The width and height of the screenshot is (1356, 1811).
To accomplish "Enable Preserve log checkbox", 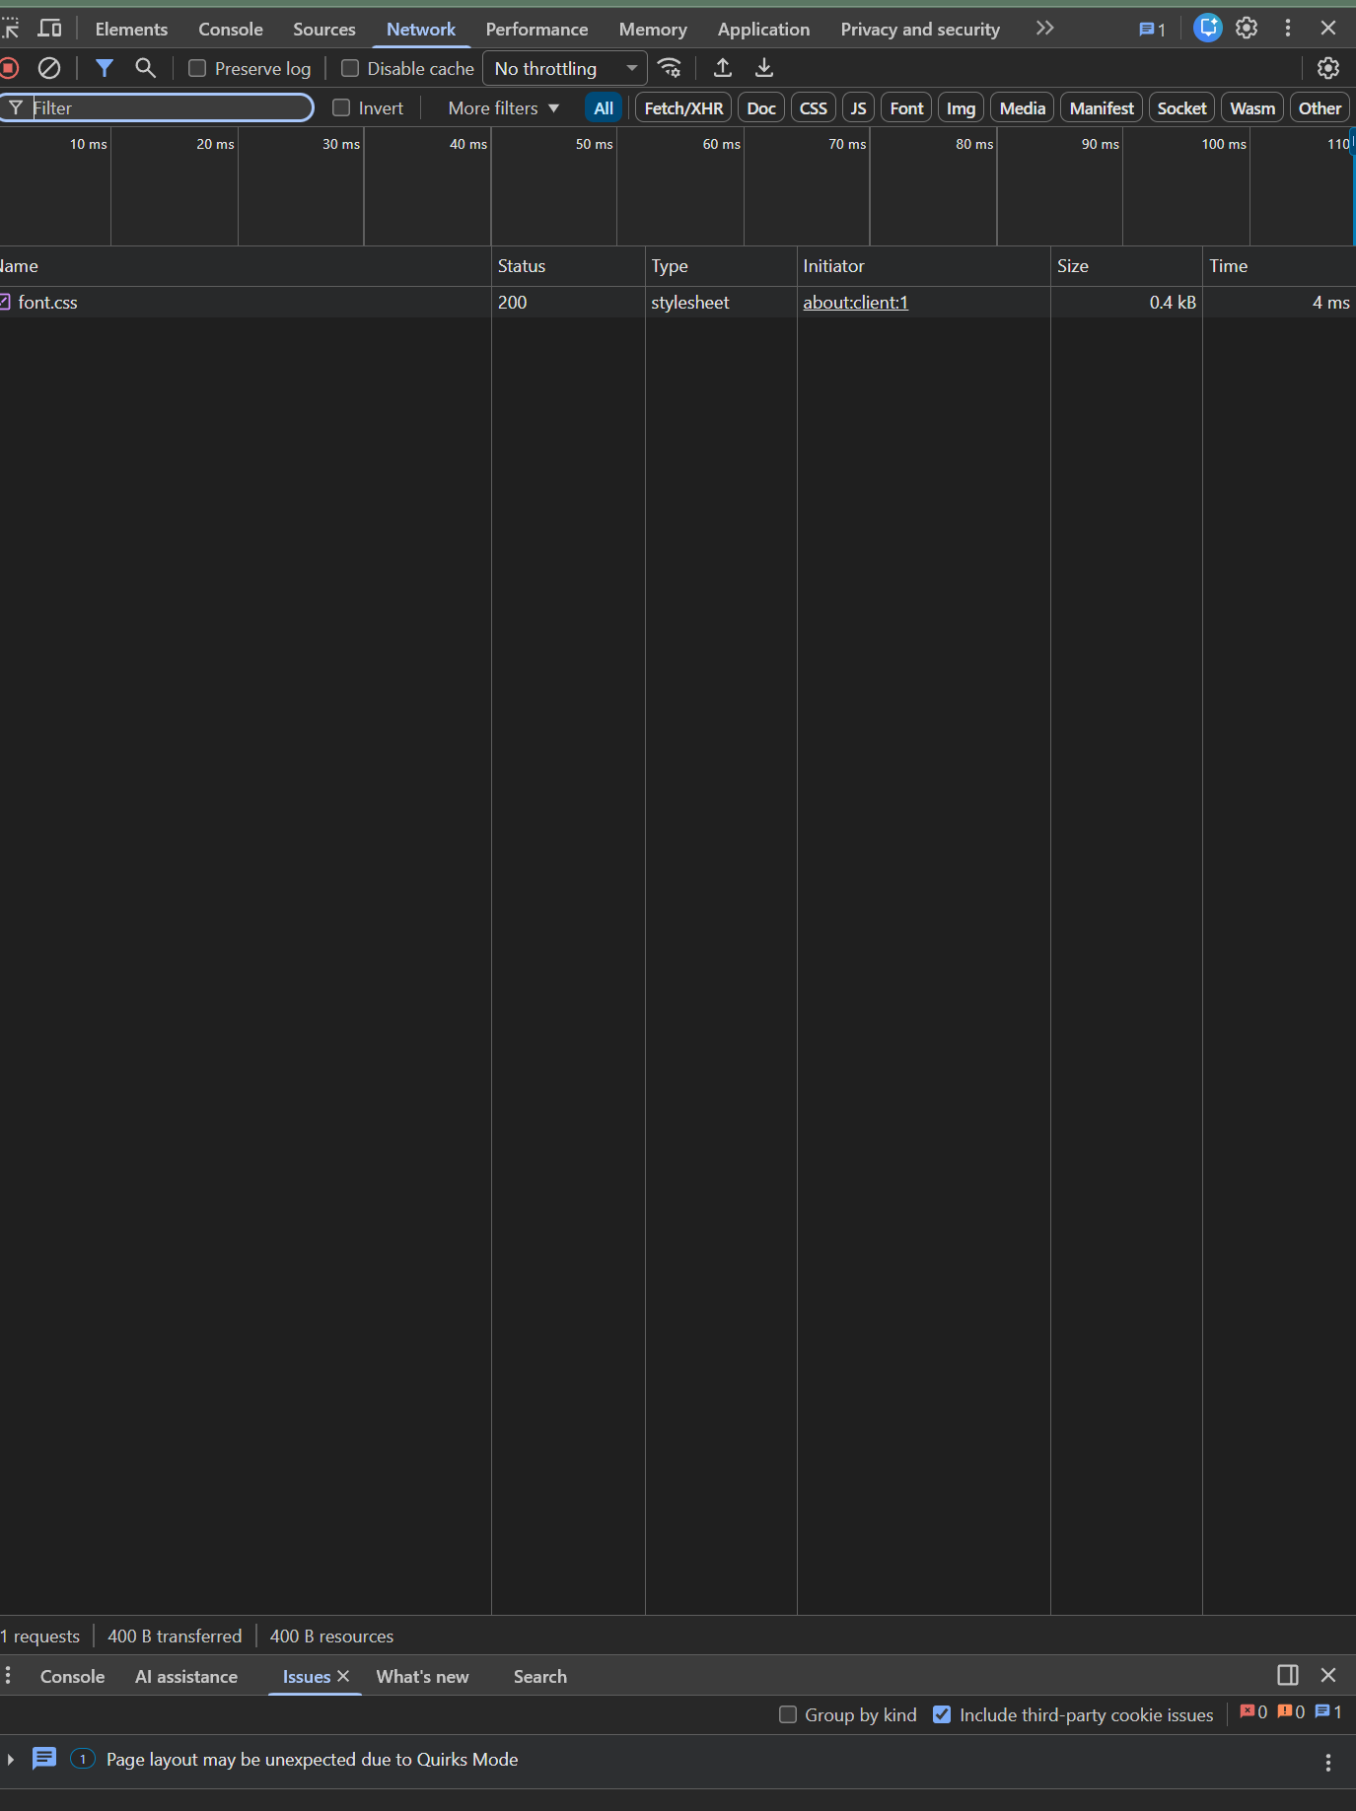I will pyautogui.click(x=197, y=68).
